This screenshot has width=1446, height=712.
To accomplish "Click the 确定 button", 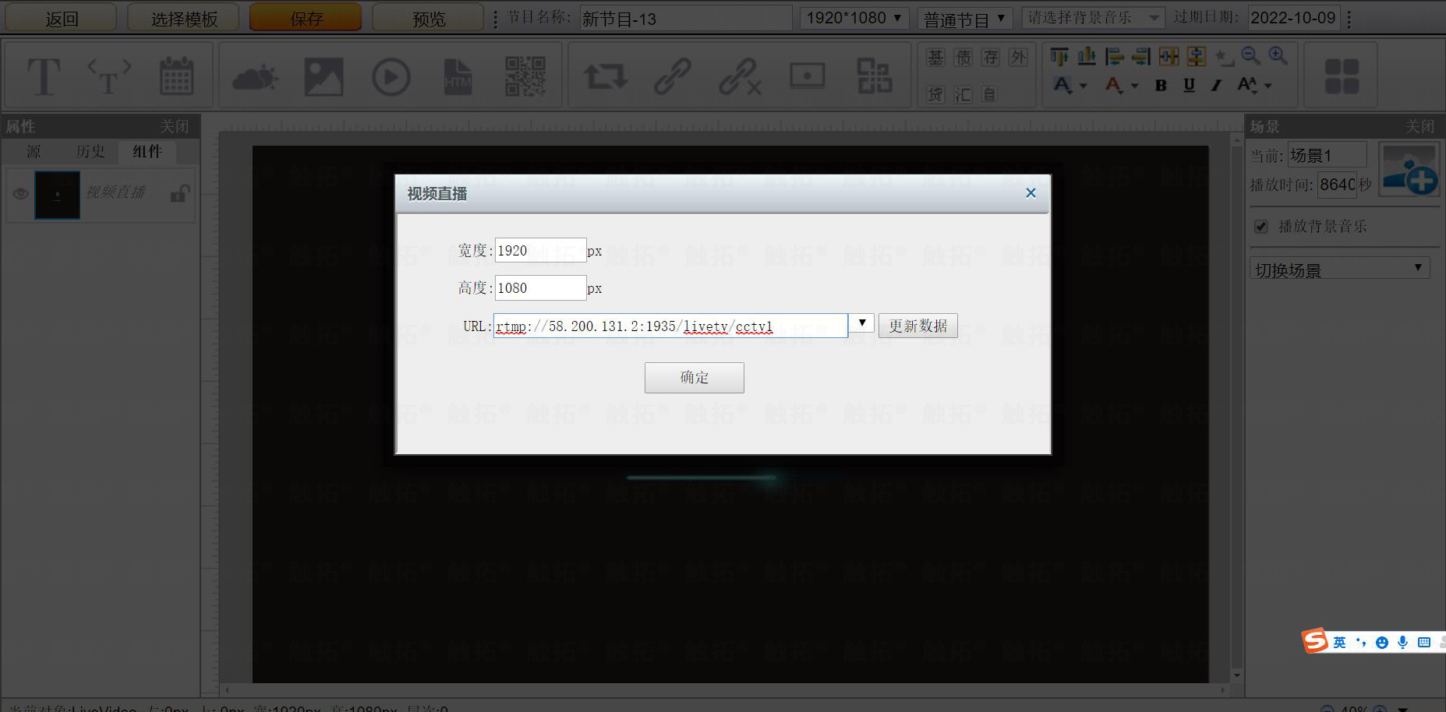I will click(694, 378).
